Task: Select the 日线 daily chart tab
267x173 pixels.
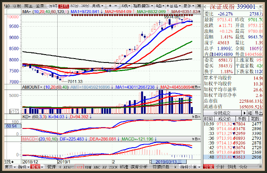Action: (x=63, y=6)
